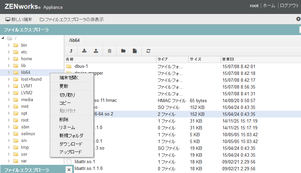Viewport: 301px width, 173px height.
Task: Click the refresh arrows icon
Action: coord(148,51)
